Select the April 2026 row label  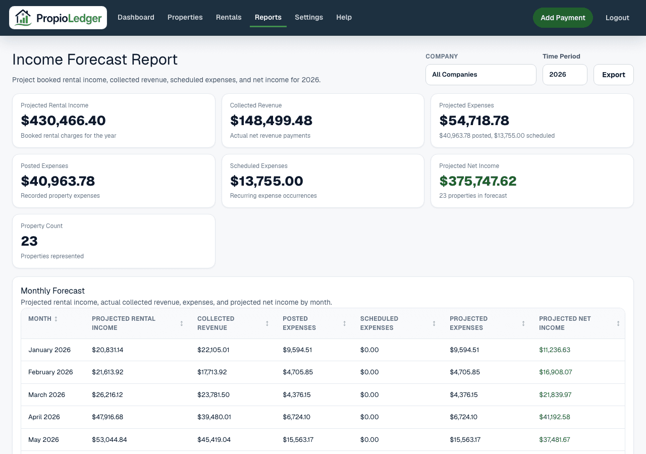[x=44, y=417]
